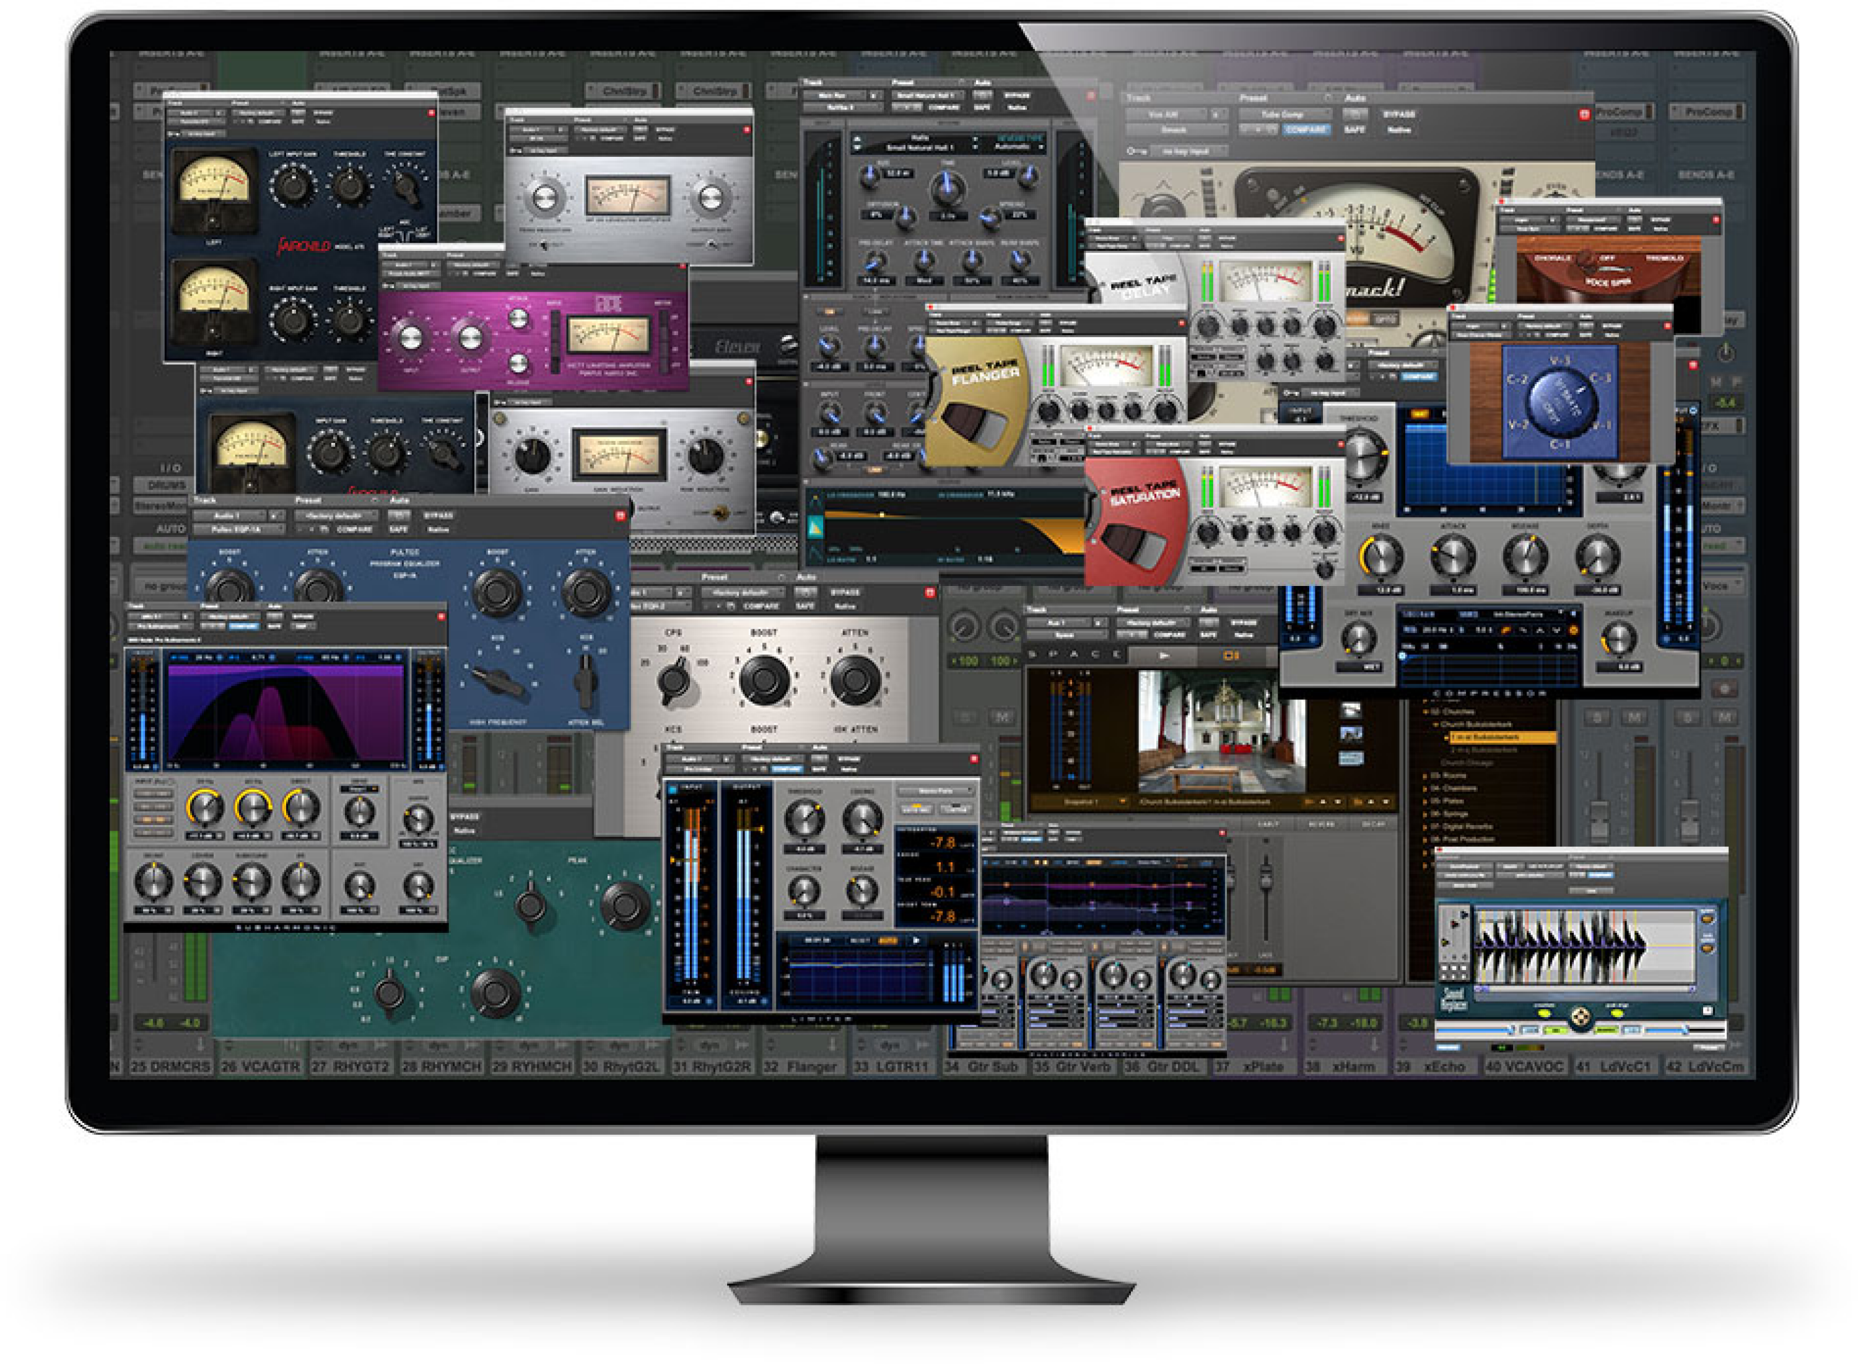Enable SAFE on the Tube Comp plugin
This screenshot has height=1364, width=1858.
tap(1355, 129)
